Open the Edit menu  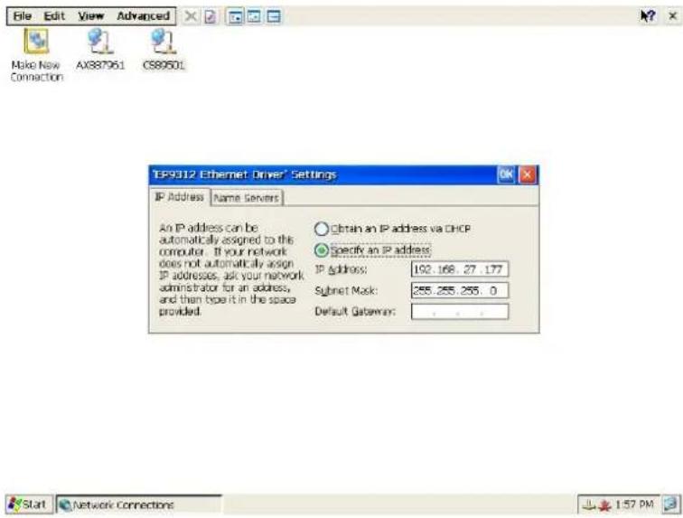[54, 16]
